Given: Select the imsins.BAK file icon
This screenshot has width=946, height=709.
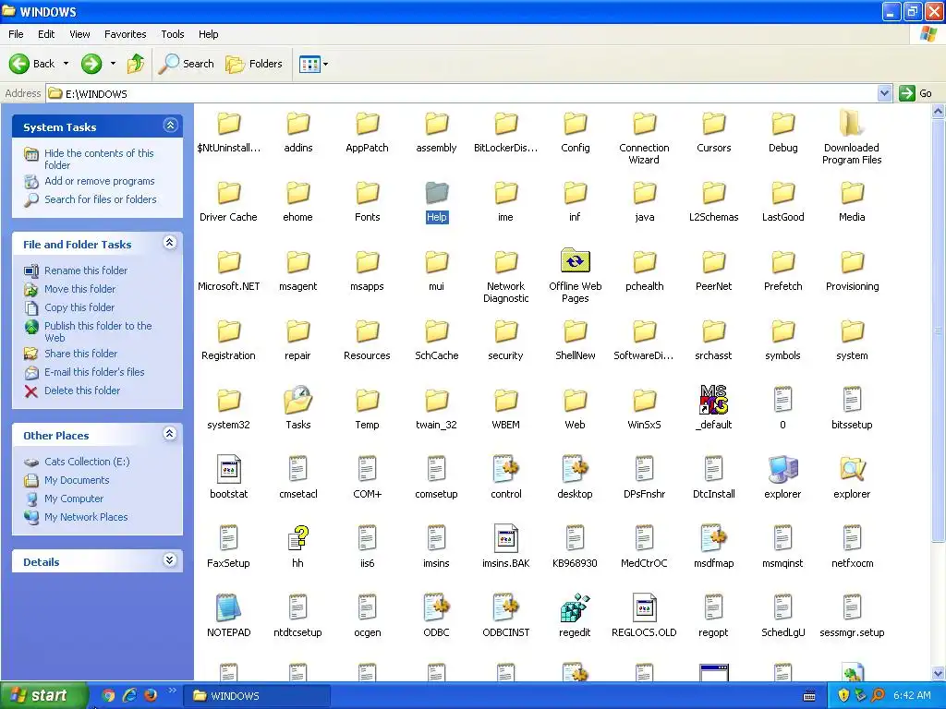Looking at the screenshot, I should [505, 538].
